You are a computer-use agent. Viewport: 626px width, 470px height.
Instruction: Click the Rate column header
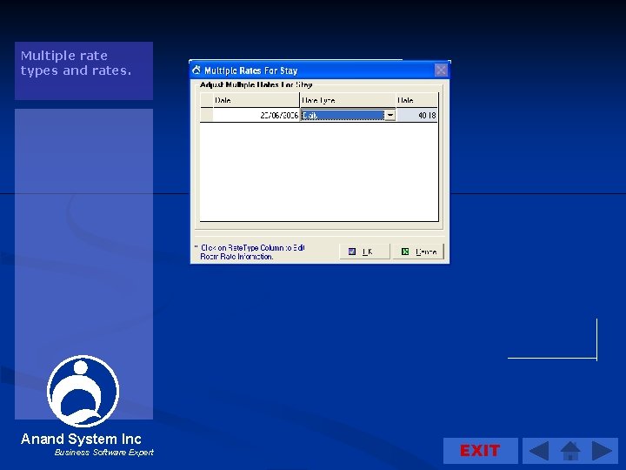(x=416, y=100)
